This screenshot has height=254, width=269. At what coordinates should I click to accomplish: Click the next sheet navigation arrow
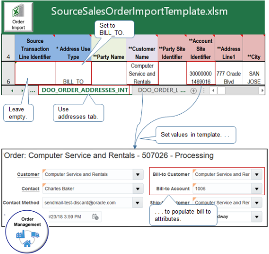coord(22,91)
